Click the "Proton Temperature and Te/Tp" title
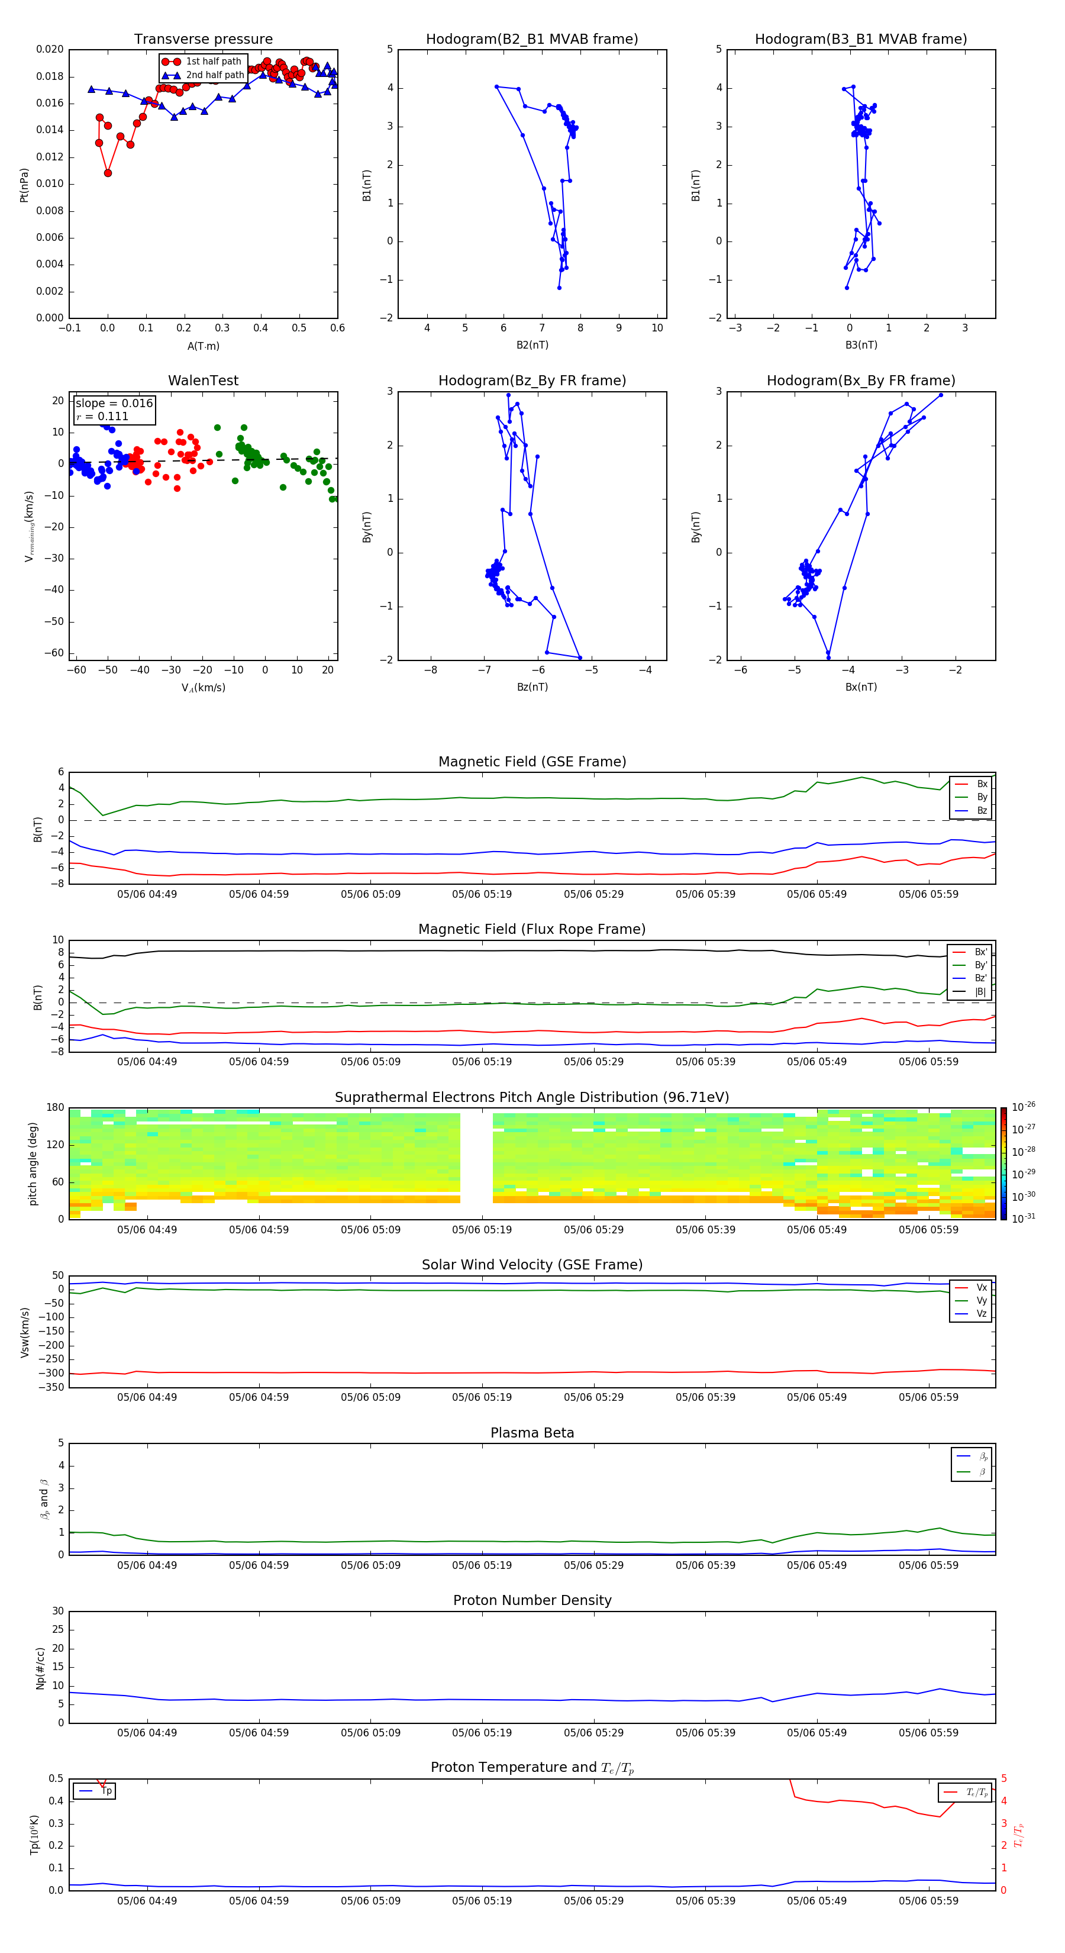This screenshot has width=1065, height=1953. pos(532,1767)
